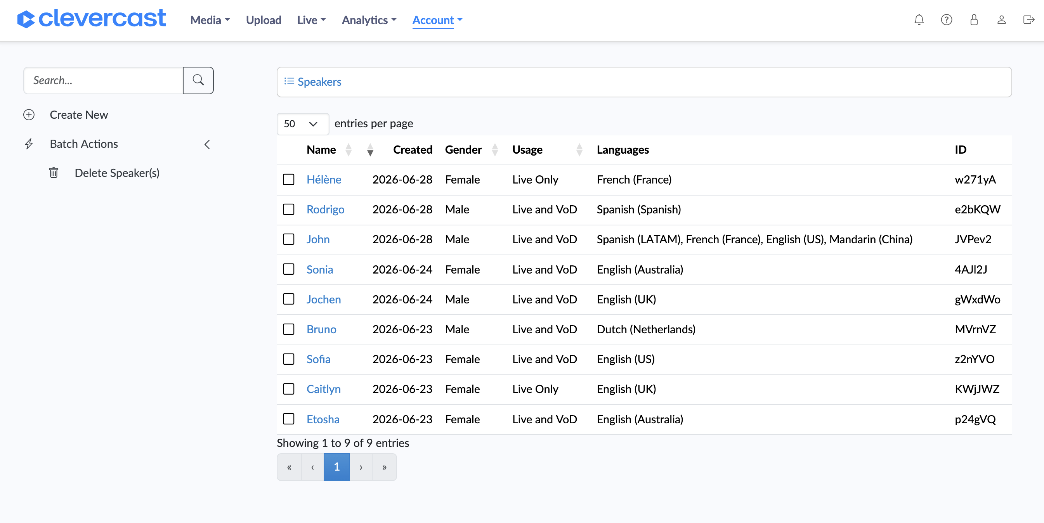Go to the Upload page
This screenshot has height=523, width=1044.
(x=264, y=20)
